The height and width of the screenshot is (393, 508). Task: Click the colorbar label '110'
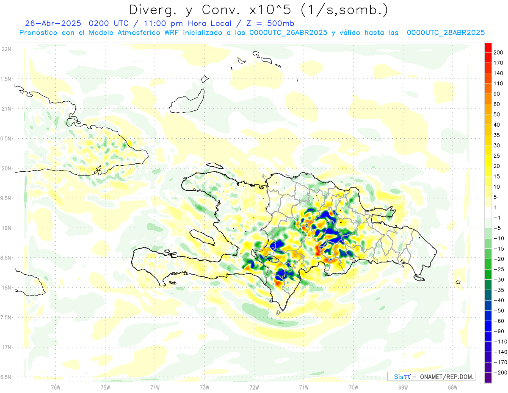pyautogui.click(x=499, y=84)
